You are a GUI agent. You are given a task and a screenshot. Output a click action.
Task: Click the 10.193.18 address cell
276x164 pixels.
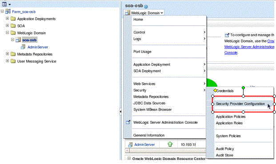[x=188, y=145]
